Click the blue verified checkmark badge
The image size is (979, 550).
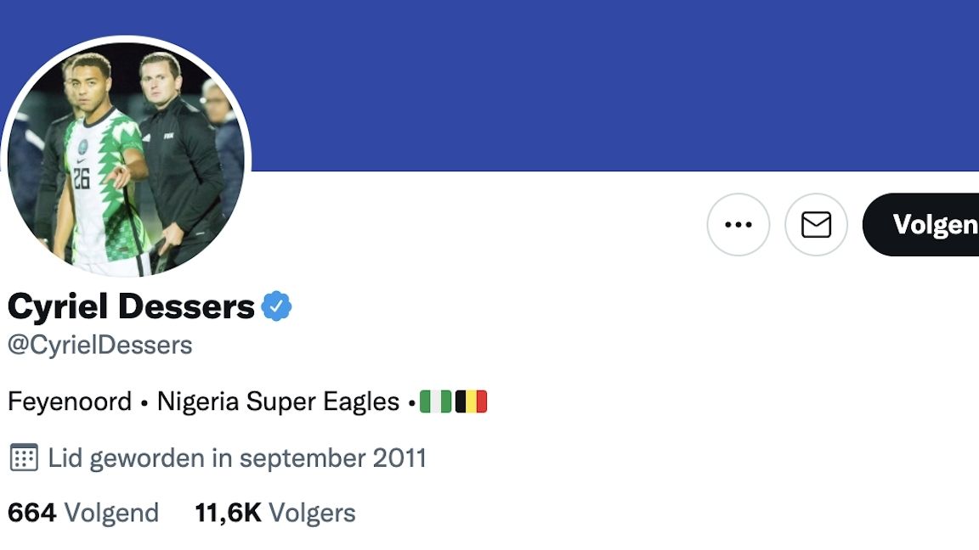[276, 306]
